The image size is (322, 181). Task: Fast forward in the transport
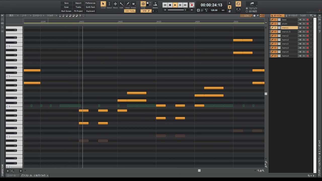click(x=185, y=5)
